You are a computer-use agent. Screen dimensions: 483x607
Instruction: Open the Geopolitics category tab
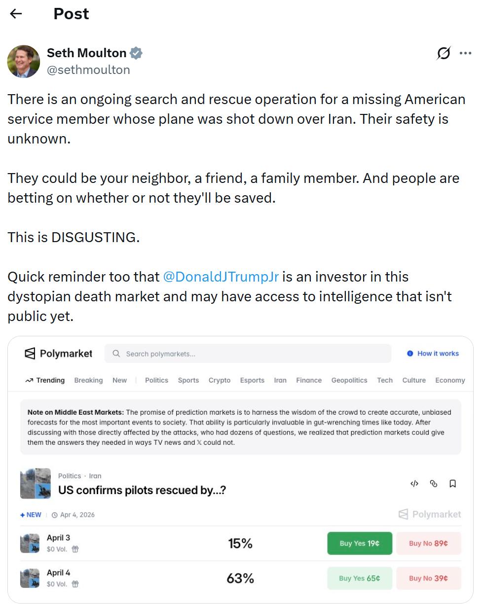pyautogui.click(x=349, y=380)
